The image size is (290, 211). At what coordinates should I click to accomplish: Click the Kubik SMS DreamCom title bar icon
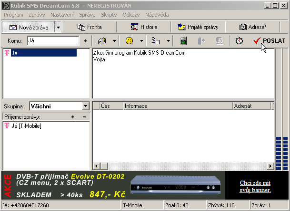pos(6,6)
